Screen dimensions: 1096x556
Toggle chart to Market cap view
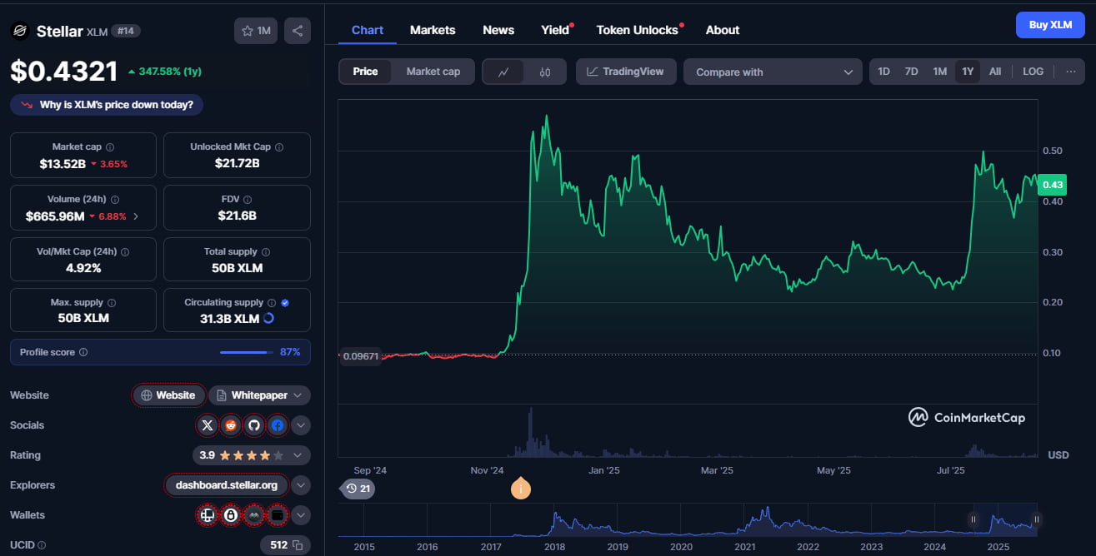point(433,72)
